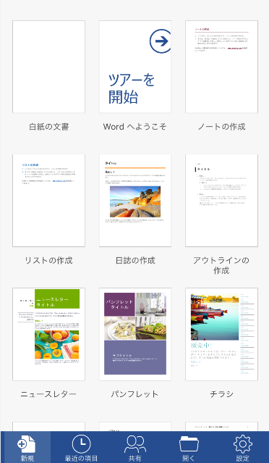
Task: Click the ニュースレター label
Action: point(48,394)
